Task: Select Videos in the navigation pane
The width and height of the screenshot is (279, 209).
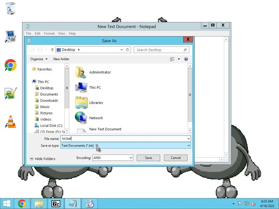Action: (43, 119)
